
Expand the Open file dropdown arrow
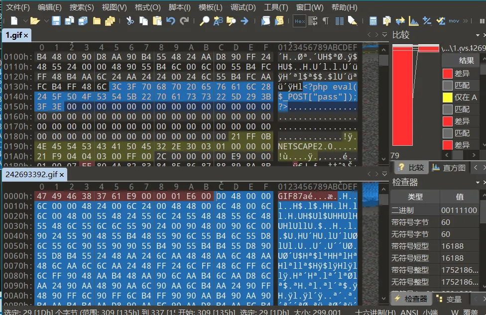pyautogui.click(x=46, y=21)
